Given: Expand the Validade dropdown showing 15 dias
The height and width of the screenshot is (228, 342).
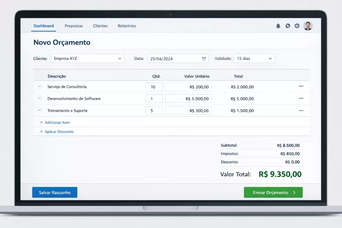Looking at the screenshot, I should 254,59.
